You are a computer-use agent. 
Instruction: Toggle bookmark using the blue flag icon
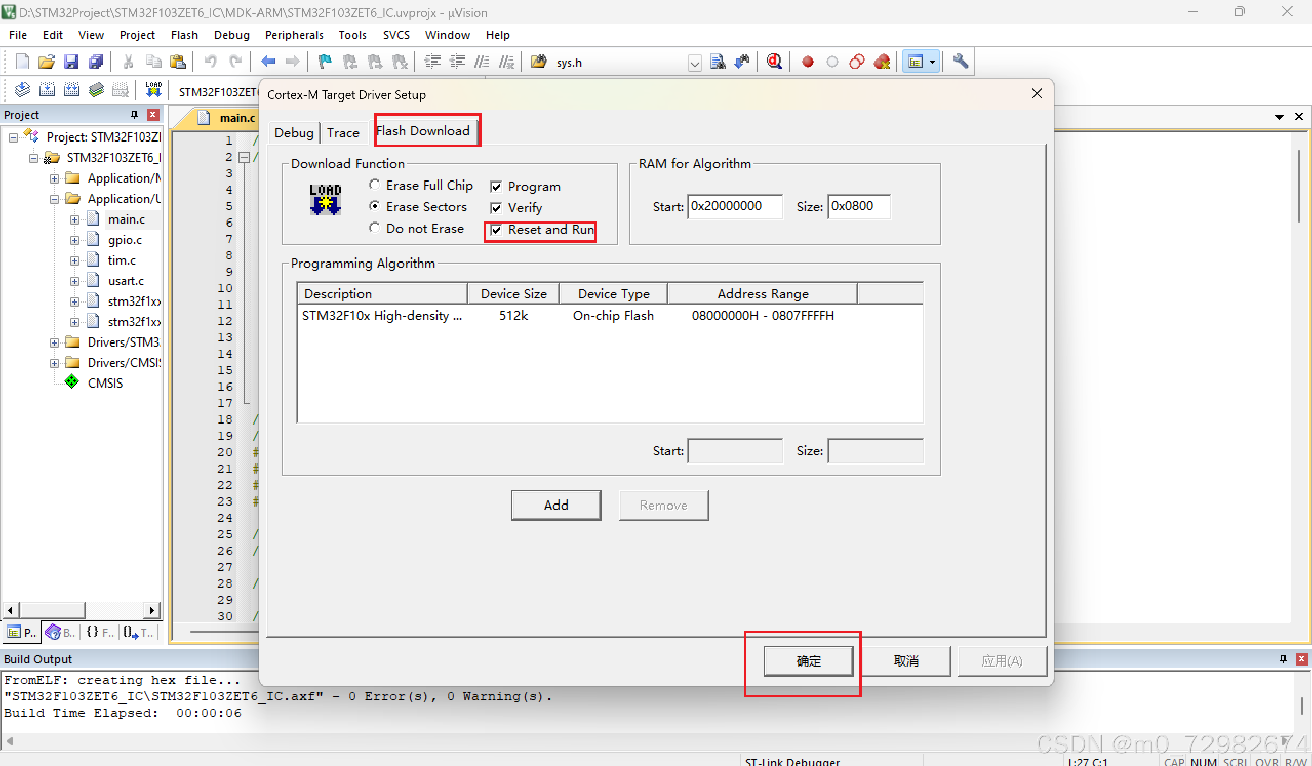pyautogui.click(x=325, y=62)
